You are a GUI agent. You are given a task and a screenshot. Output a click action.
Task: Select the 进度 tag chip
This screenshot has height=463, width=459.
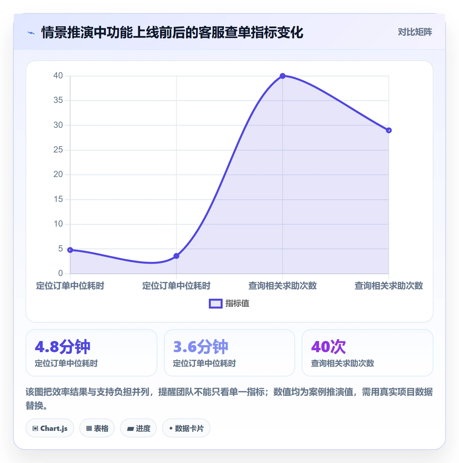coord(138,428)
